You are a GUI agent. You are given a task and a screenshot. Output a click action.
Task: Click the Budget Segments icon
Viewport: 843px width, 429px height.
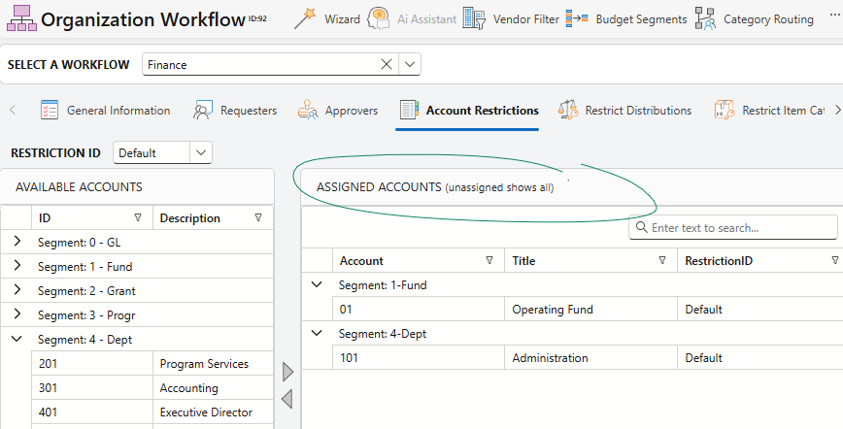577,18
